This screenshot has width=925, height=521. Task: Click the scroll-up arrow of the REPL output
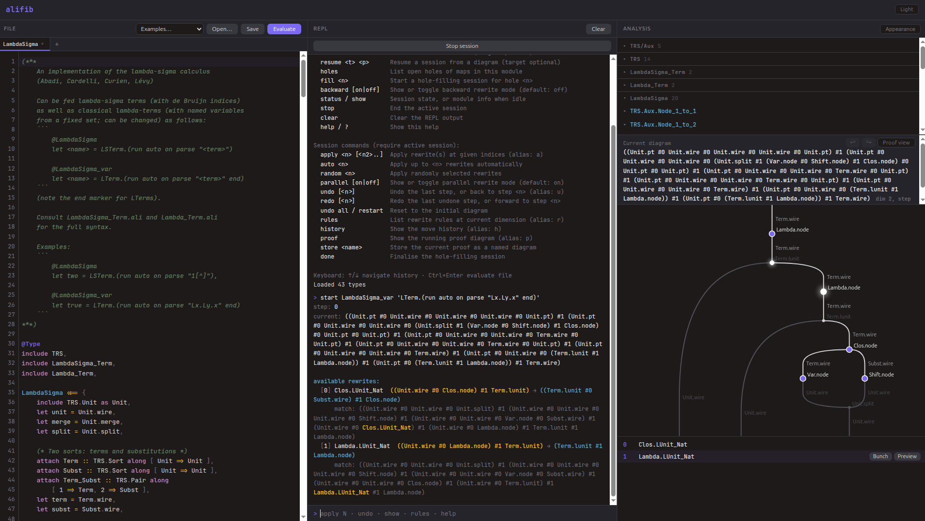coord(613,58)
